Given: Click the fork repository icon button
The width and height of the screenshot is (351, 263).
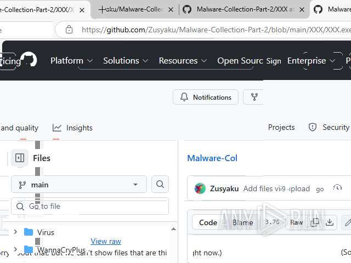Looking at the screenshot, I should tap(254, 97).
